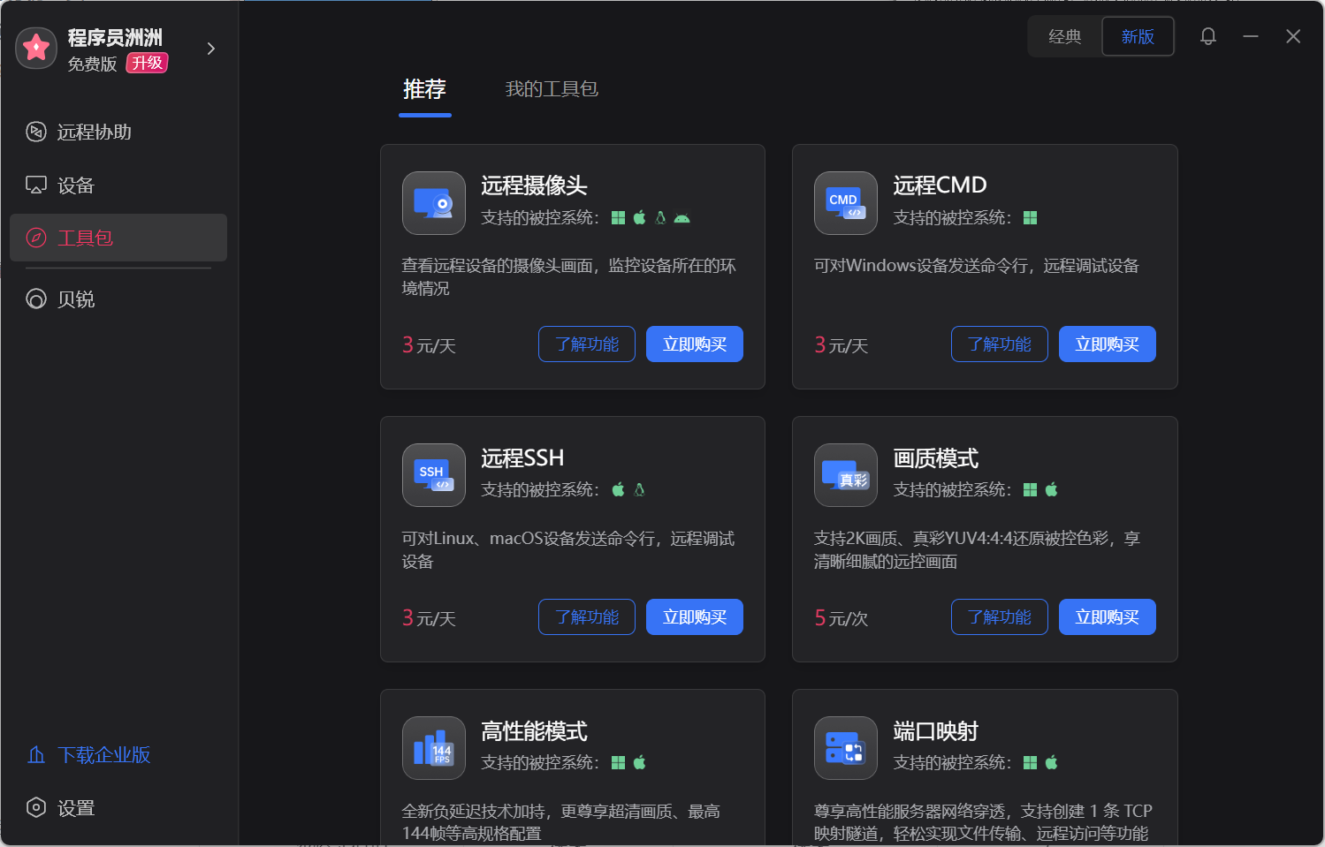Click 了解功能 for 远程摄像头
Image resolution: width=1325 pixels, height=847 pixels.
click(587, 344)
